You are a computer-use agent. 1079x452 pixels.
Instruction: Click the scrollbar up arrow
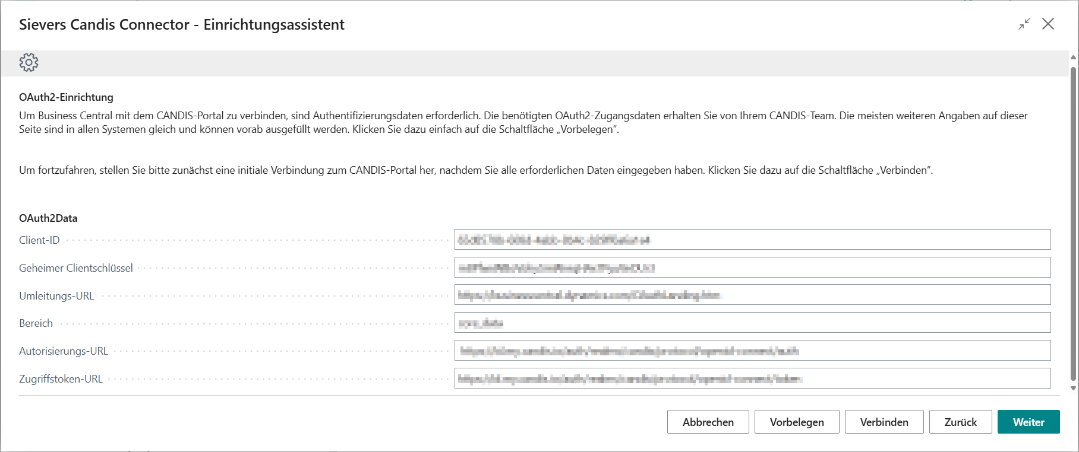[x=1073, y=58]
